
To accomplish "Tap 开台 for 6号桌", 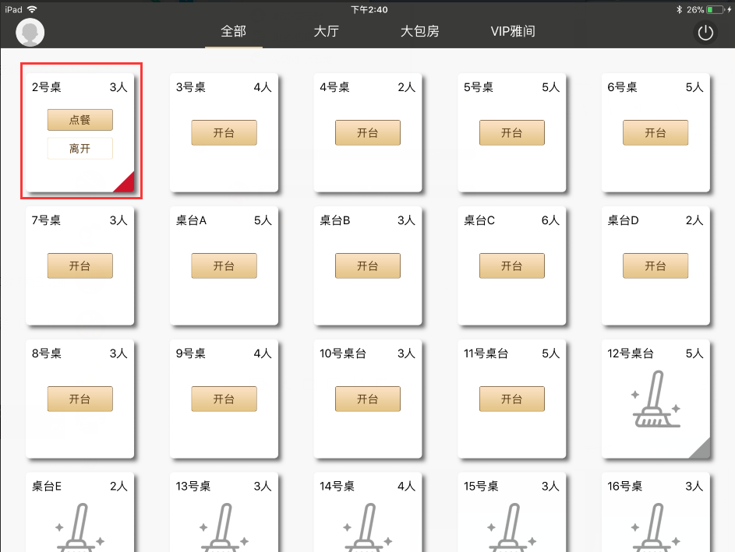I will click(x=655, y=132).
